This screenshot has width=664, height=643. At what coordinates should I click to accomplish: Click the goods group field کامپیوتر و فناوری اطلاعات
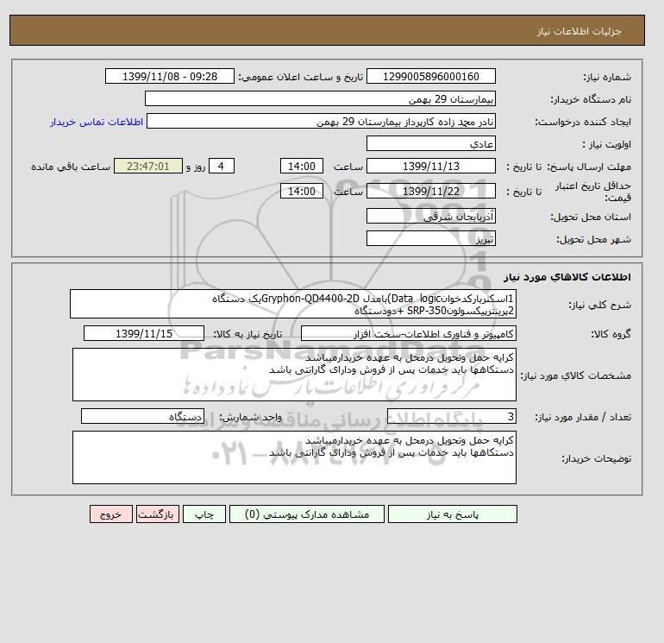point(408,333)
